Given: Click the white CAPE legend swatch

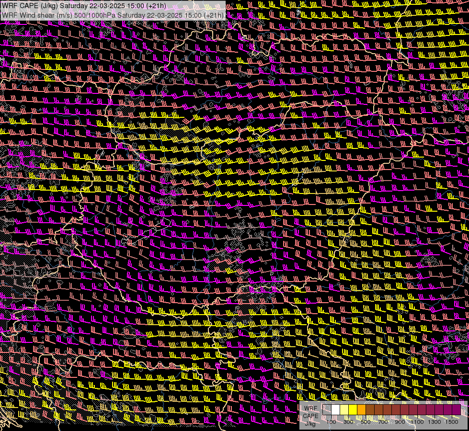Looking at the screenshot, I should (336, 409).
